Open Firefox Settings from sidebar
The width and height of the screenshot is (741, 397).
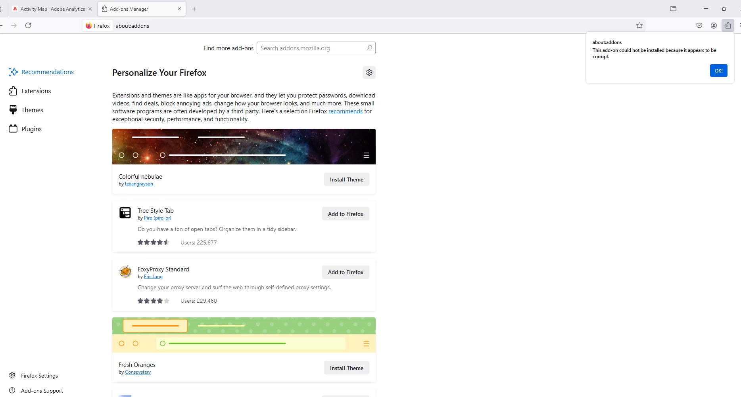34,376
